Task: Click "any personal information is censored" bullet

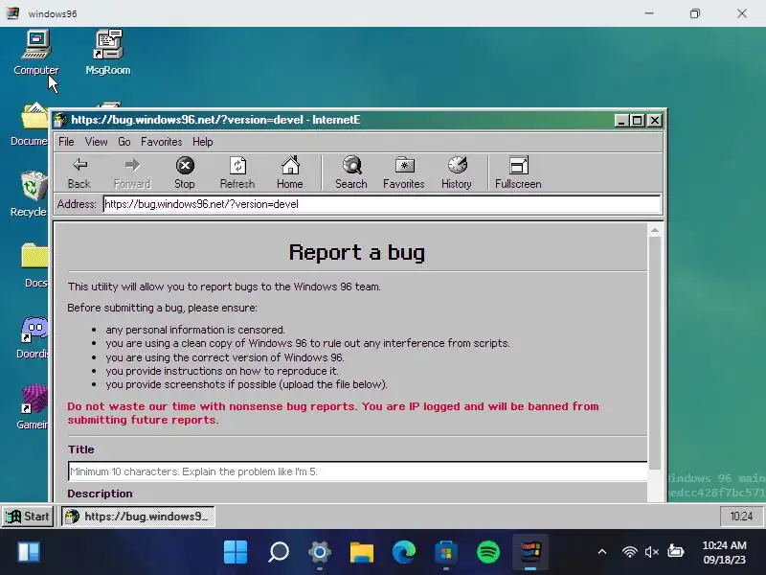Action: [195, 330]
